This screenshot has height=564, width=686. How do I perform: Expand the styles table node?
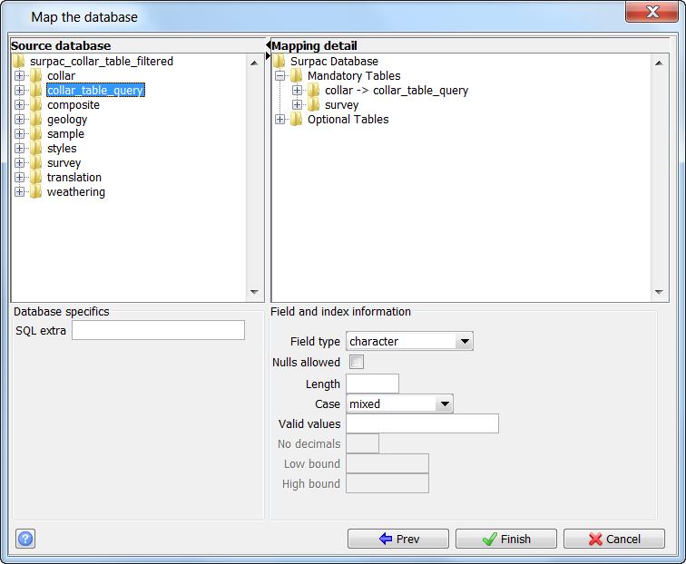point(19,148)
